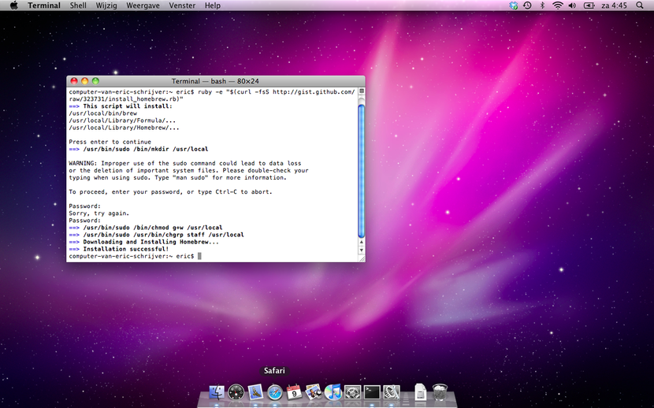Open the Trash in the Dock
Image resolution: width=654 pixels, height=408 pixels.
tap(440, 392)
